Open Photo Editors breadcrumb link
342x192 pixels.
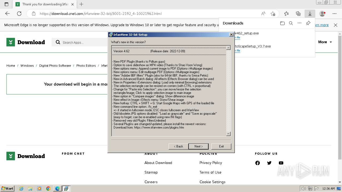pyautogui.click(x=86, y=66)
